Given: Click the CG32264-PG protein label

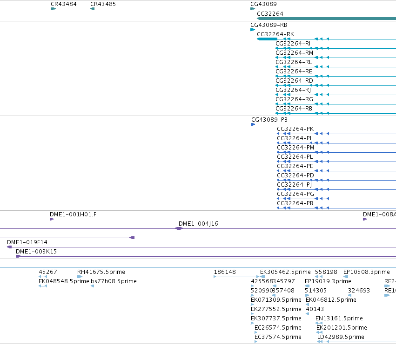Looking at the screenshot, I should tap(295, 194).
